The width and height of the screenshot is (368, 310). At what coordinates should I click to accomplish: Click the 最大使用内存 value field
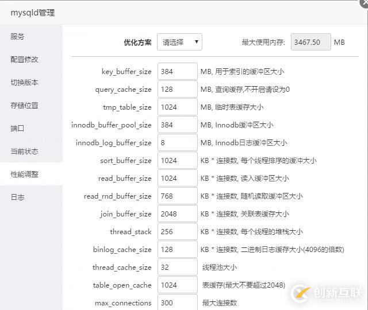click(311, 42)
